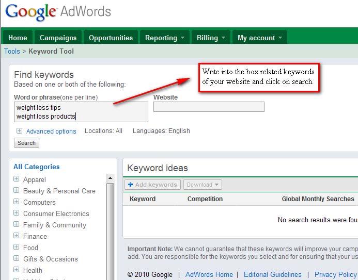Expand the Beauty & Personal Care category
Image resolution: width=358 pixels, height=280 pixels.
click(17, 191)
